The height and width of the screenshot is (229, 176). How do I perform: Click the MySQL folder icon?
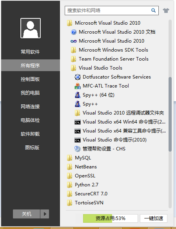[x=69, y=158]
